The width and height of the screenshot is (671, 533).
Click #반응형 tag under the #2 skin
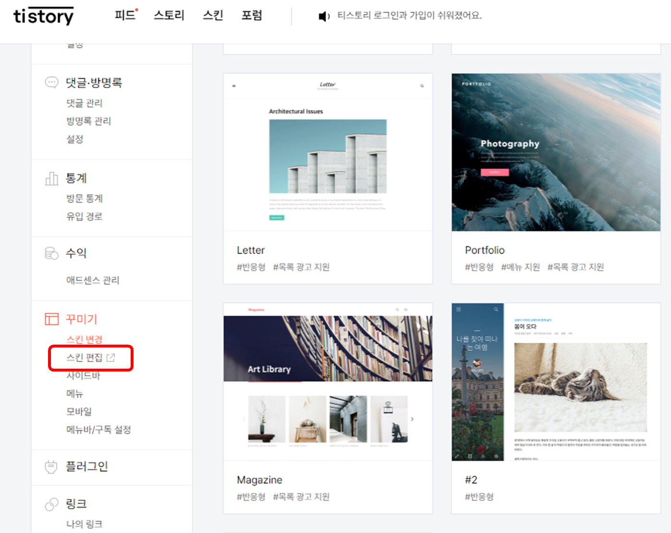[479, 497]
